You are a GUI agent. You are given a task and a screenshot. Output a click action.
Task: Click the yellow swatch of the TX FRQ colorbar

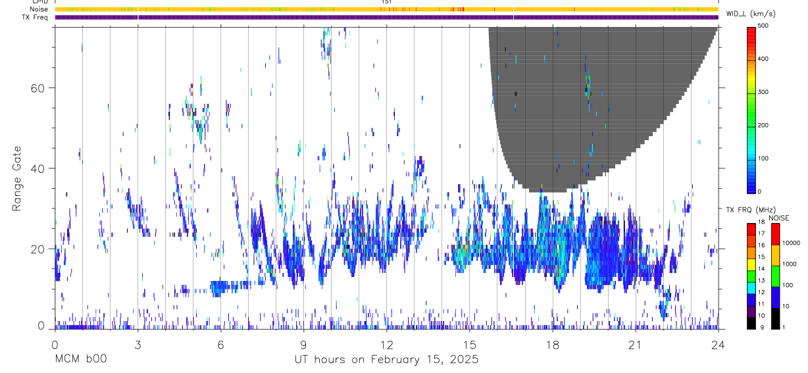[x=751, y=264]
